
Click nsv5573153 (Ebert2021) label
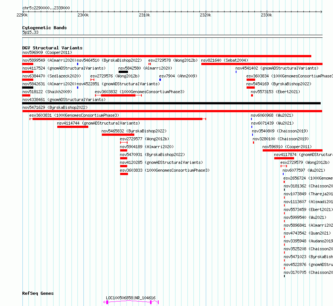275,92
